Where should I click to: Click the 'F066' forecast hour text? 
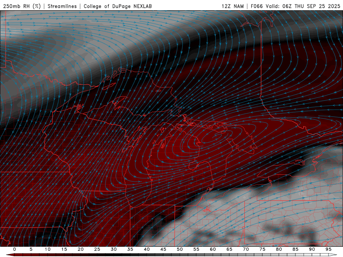[x=256, y=6]
